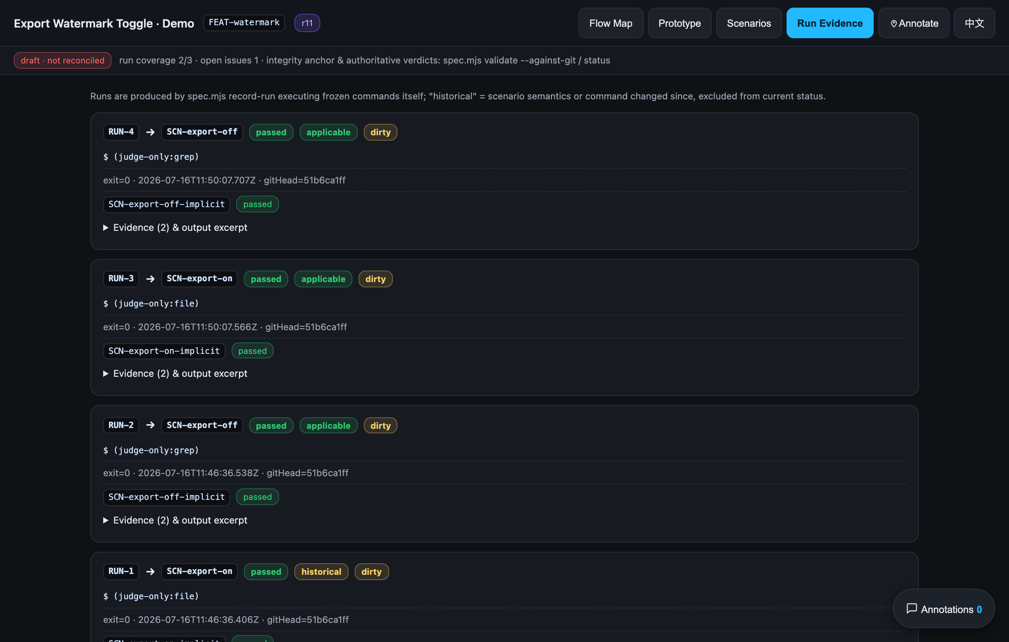Click the applicable badge in RUN-3
Screen dimensions: 1009x642
(323, 279)
